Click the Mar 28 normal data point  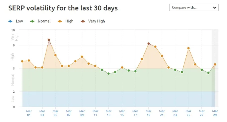point(208,73)
